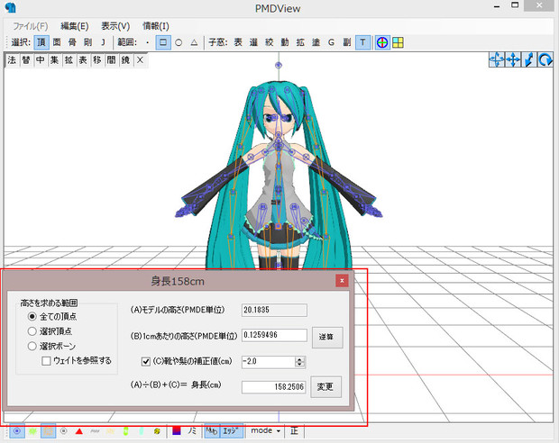Open the mode dropdown in bottom toolbar
This screenshot has height=443, width=559.
tap(266, 430)
